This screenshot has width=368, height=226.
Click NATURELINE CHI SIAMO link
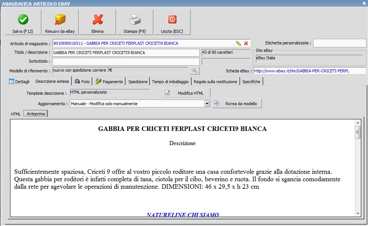pyautogui.click(x=183, y=214)
